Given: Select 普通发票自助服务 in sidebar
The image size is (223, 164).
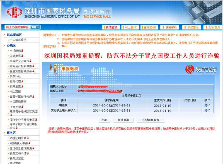Looking at the screenshot, I should [x=21, y=71].
